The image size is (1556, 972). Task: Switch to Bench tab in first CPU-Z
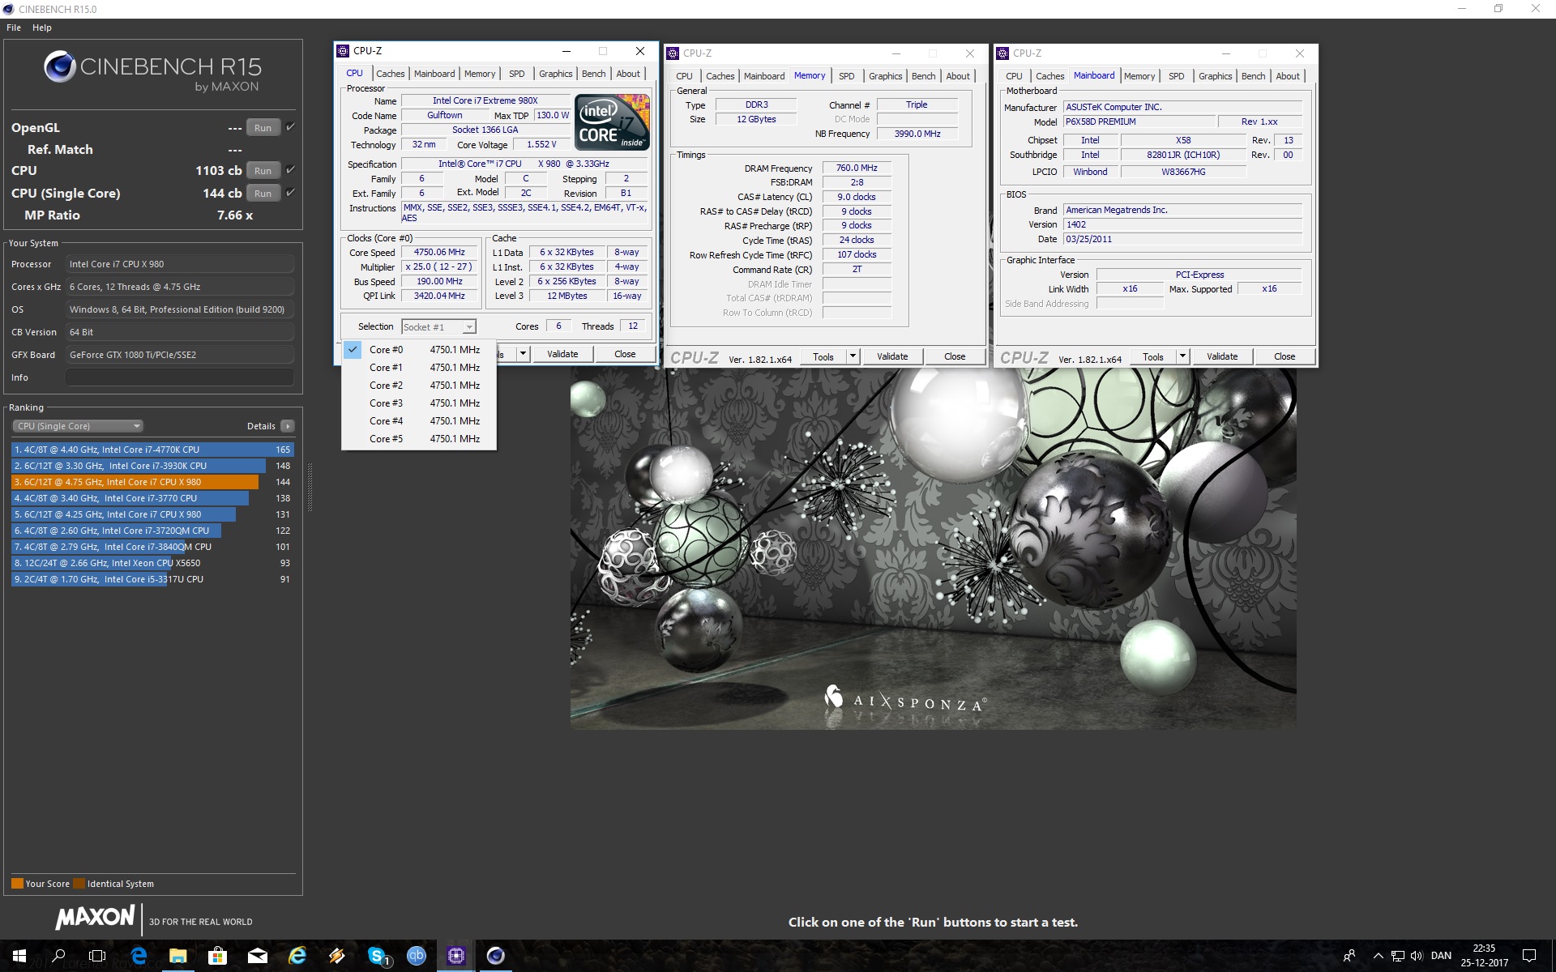(594, 74)
